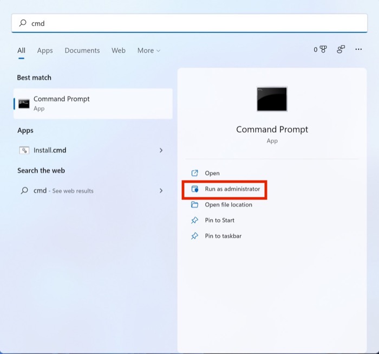Click the account/feedback people icon

(341, 49)
